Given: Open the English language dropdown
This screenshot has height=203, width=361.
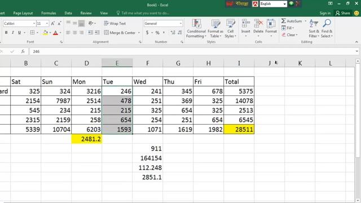Looking at the screenshot, I should [284, 4].
